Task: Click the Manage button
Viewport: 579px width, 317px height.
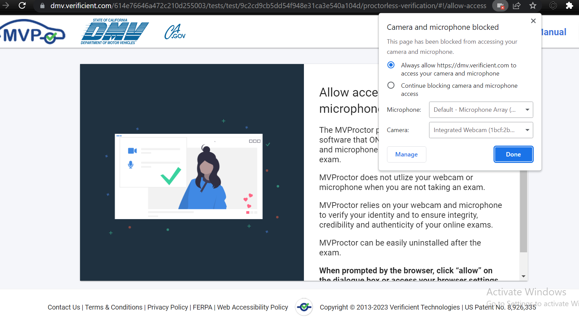Action: (x=406, y=154)
